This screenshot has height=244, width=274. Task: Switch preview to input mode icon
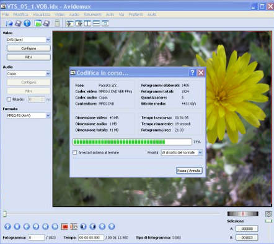[x=70, y=24]
